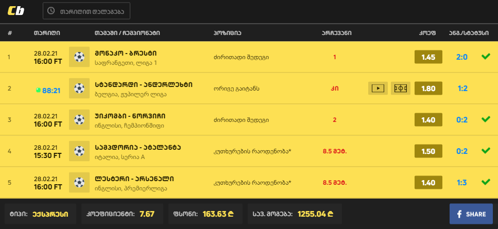
Task: Click score 0:2 for სამპდორია match
Action: (462, 151)
